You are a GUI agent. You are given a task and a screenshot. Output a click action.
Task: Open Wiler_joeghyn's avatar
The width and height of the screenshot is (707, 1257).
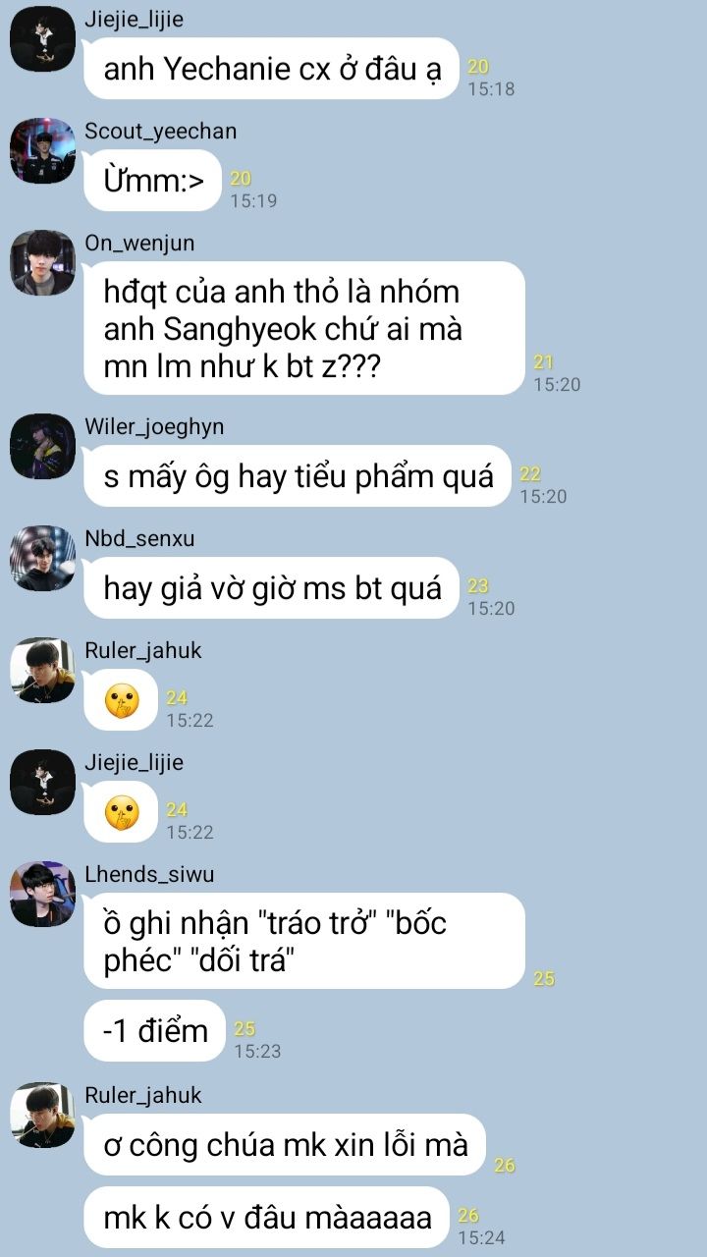point(42,446)
